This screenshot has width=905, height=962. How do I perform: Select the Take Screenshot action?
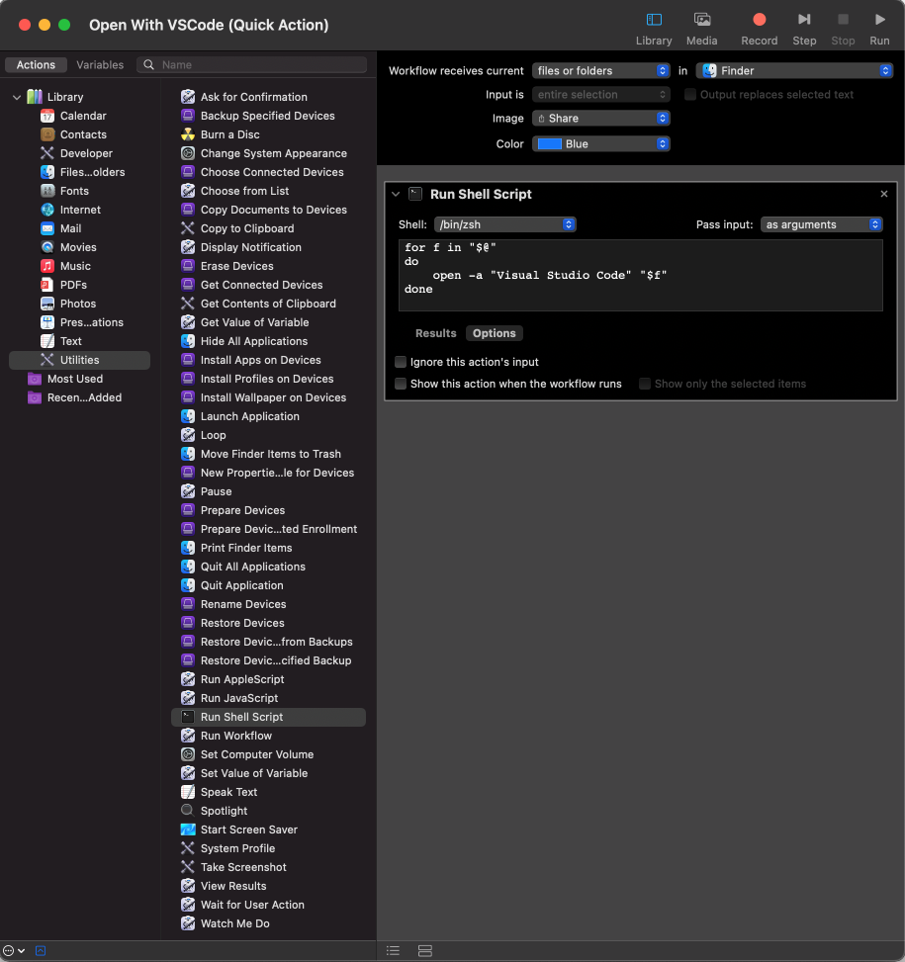(243, 867)
